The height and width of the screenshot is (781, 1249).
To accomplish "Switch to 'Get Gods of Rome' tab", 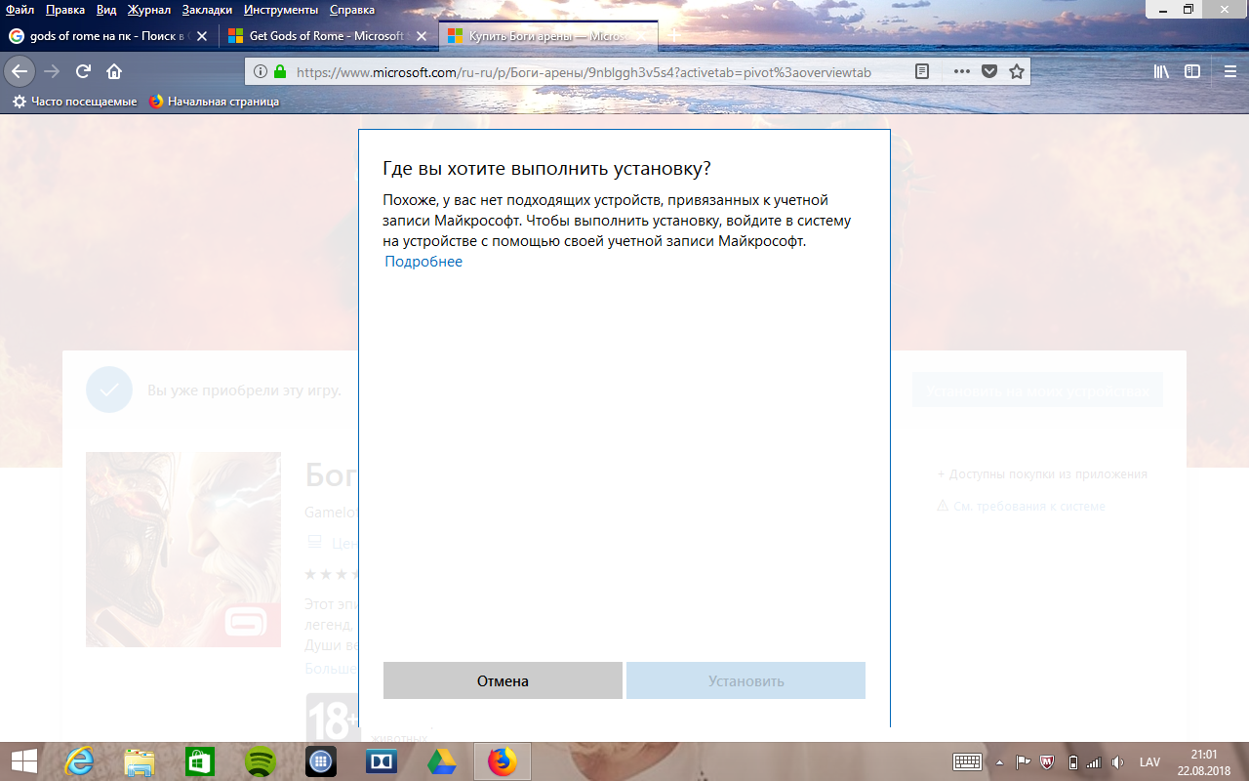I will pyautogui.click(x=328, y=36).
